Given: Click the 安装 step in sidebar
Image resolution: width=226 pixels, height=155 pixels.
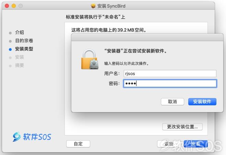Looking at the screenshot, I should pyautogui.click(x=20, y=57).
